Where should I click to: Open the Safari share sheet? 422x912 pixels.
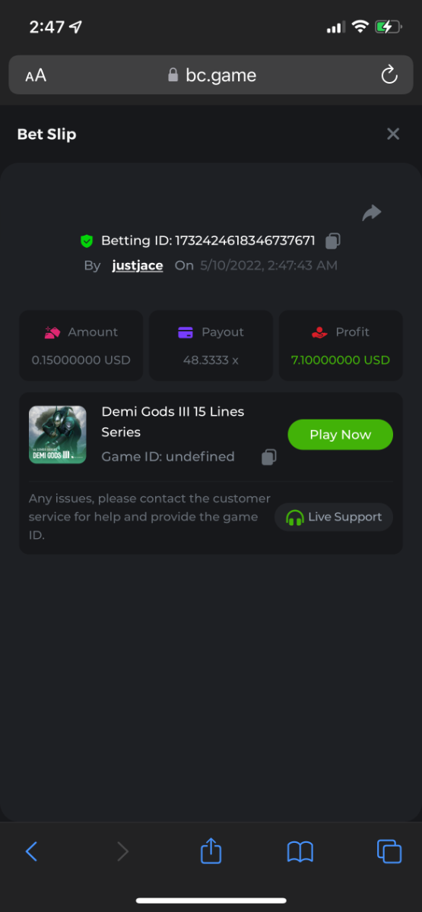[211, 850]
